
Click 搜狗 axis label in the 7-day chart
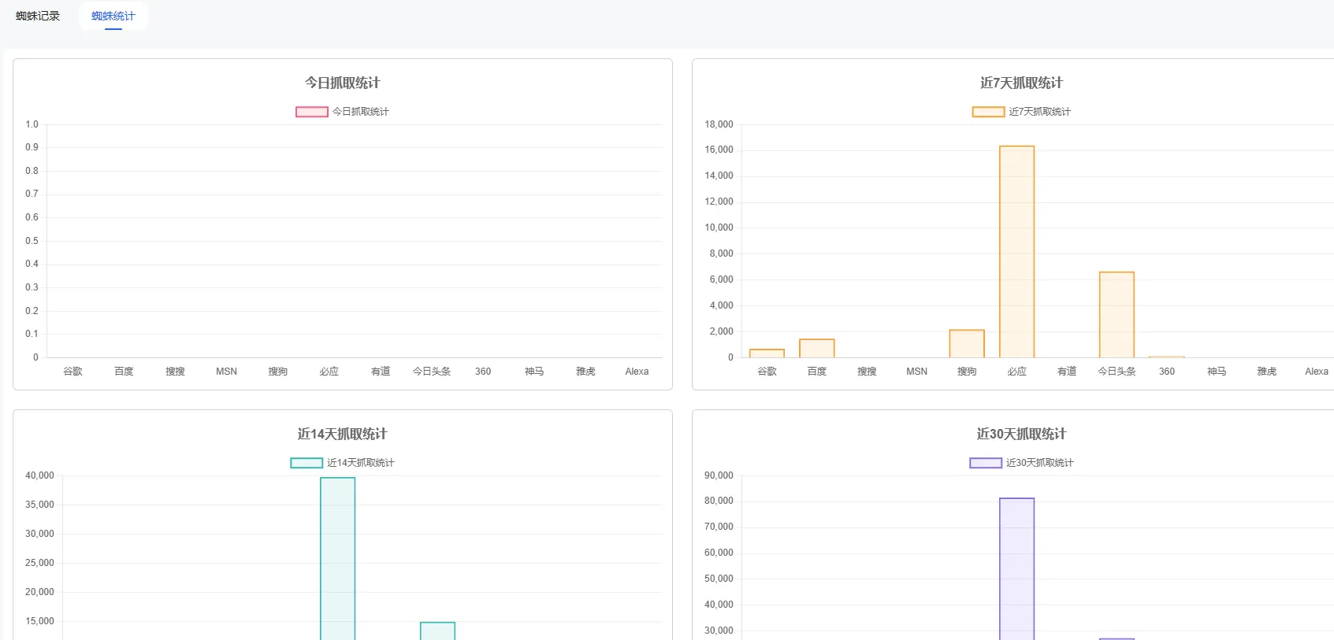click(967, 372)
